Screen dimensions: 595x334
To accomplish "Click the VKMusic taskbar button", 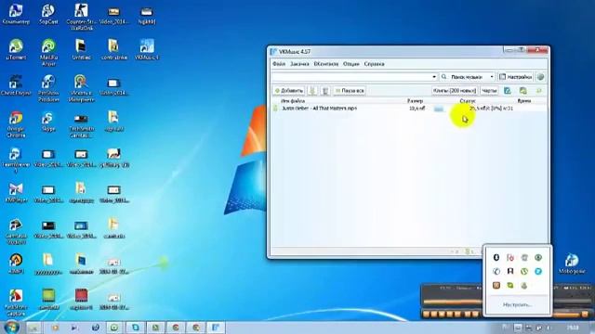I will (x=216, y=328).
